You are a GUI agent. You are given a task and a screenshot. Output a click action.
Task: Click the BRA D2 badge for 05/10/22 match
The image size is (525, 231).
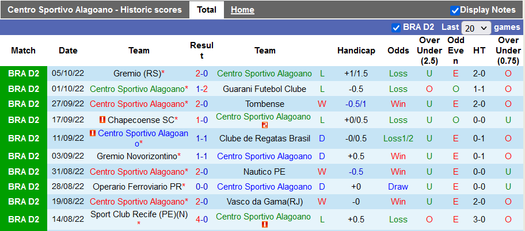24,74
